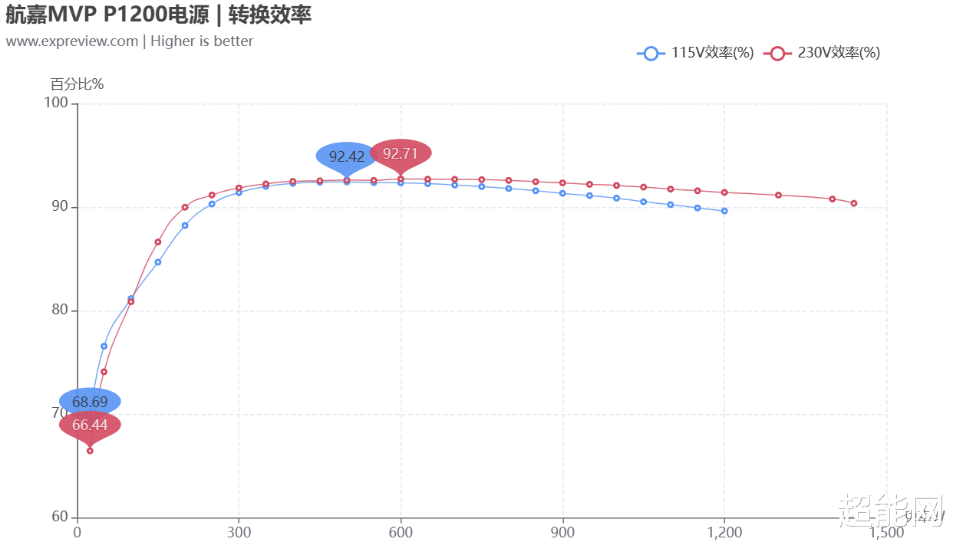Click the 600 tick label on x-axis
The image size is (963, 552).
(x=401, y=532)
